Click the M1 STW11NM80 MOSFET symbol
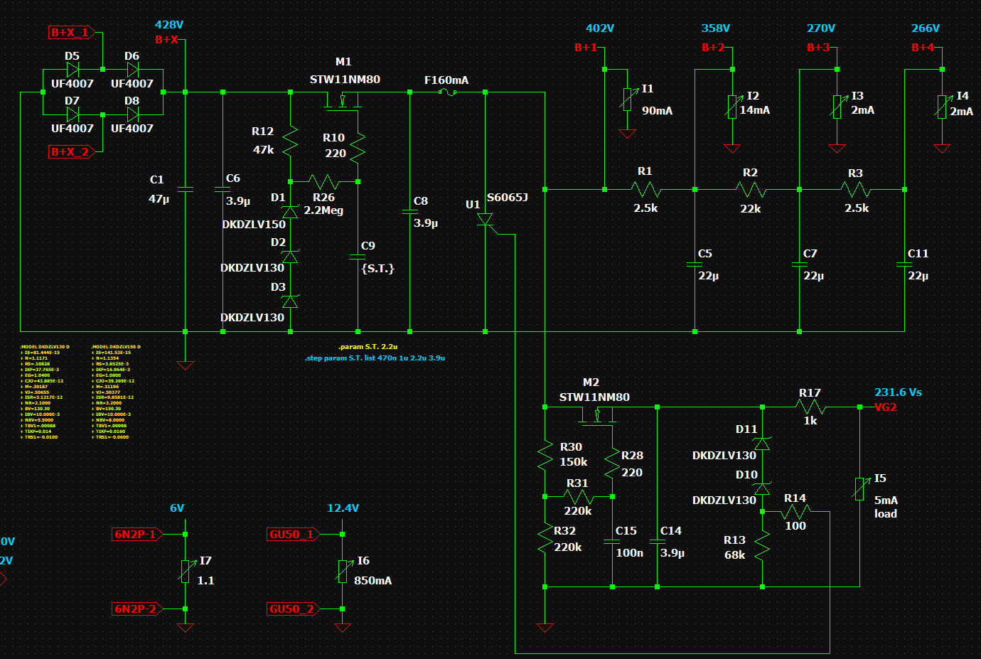The image size is (981, 659). [343, 101]
